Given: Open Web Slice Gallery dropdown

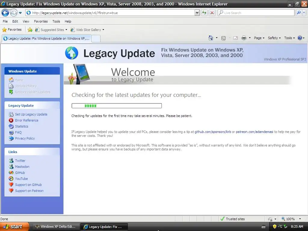Looking at the screenshot, I should [x=88, y=30].
